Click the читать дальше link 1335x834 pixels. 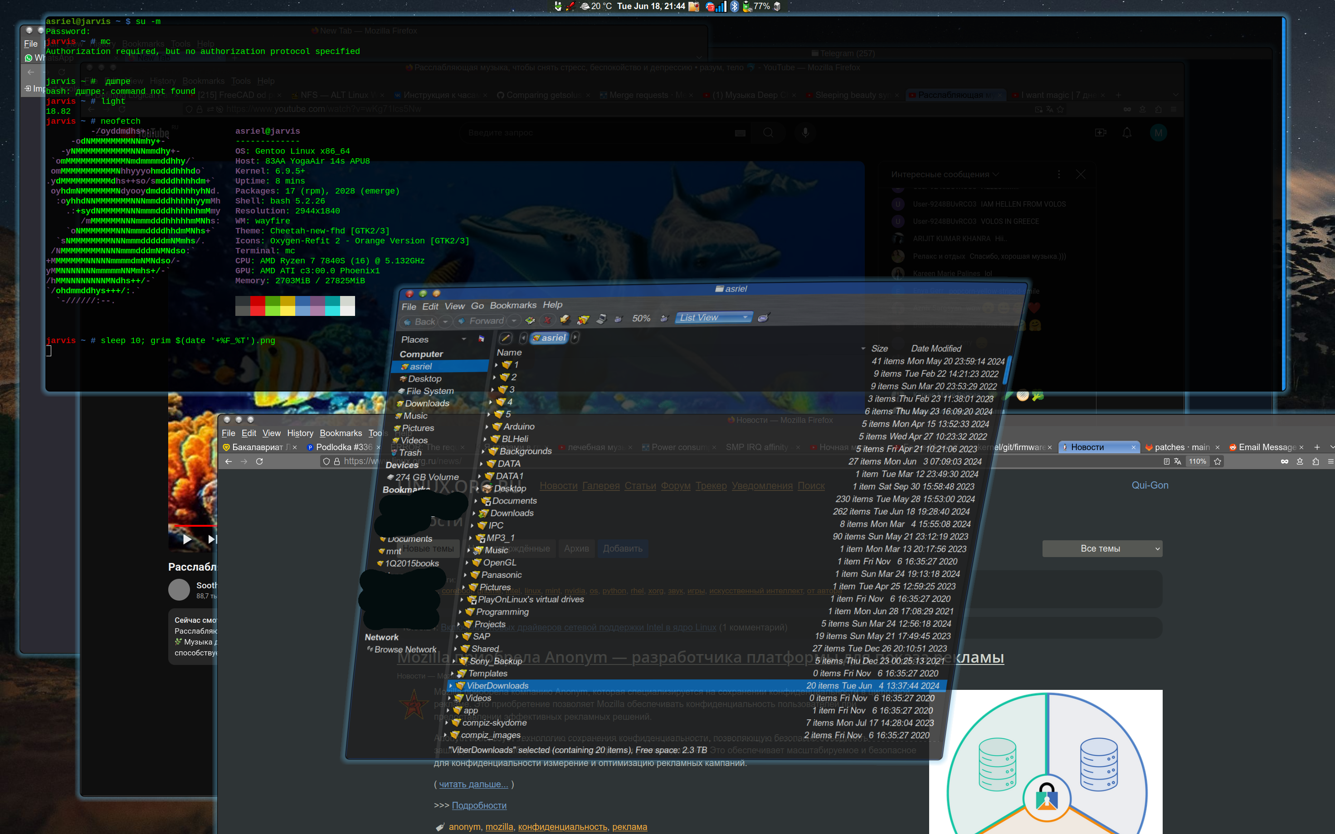tap(473, 784)
